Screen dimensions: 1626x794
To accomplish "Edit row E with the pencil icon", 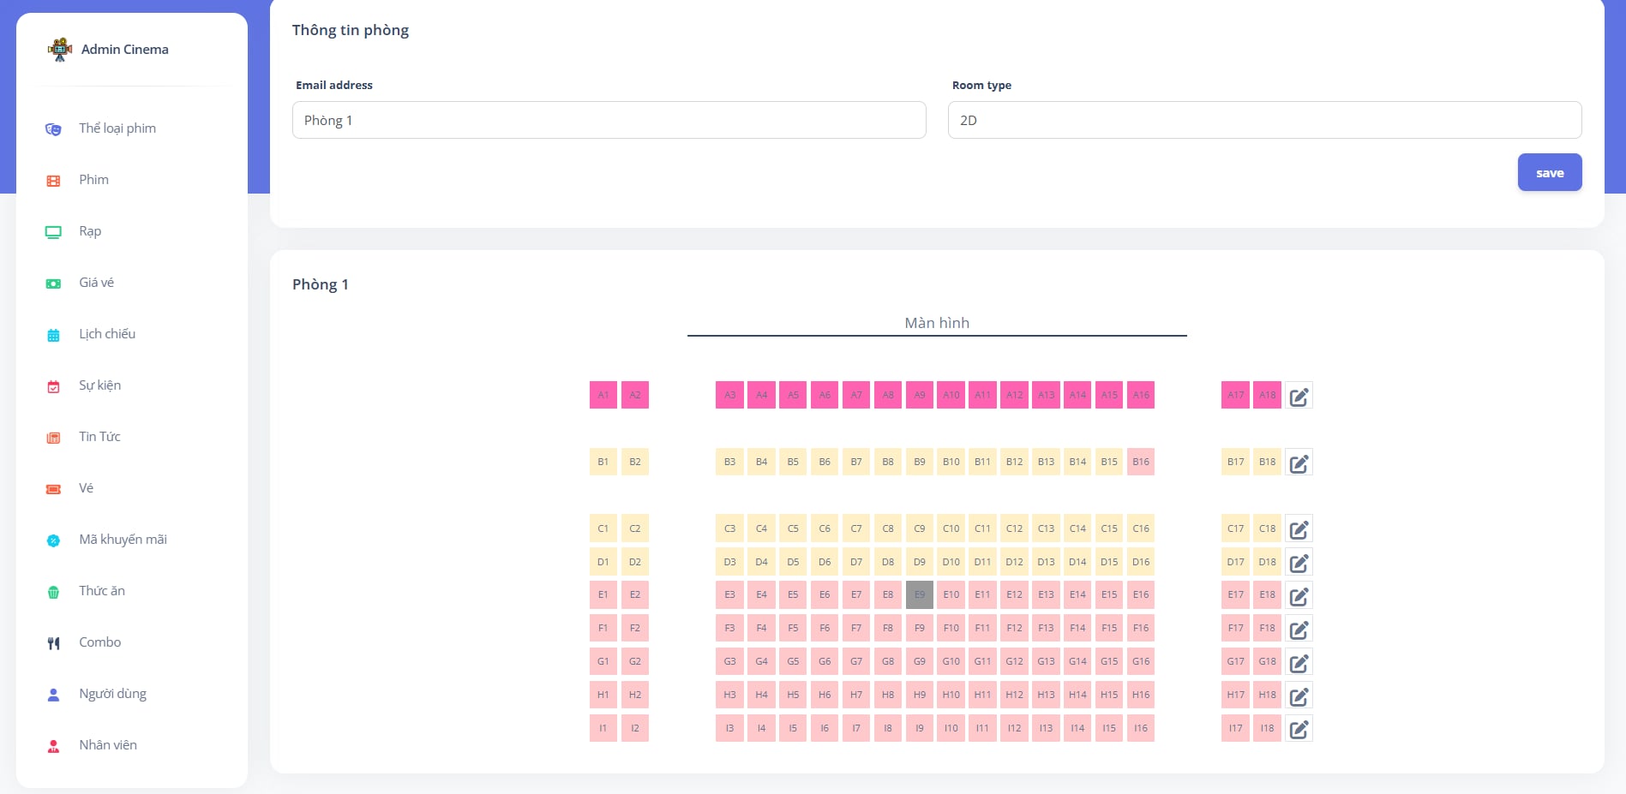I will click(x=1299, y=596).
